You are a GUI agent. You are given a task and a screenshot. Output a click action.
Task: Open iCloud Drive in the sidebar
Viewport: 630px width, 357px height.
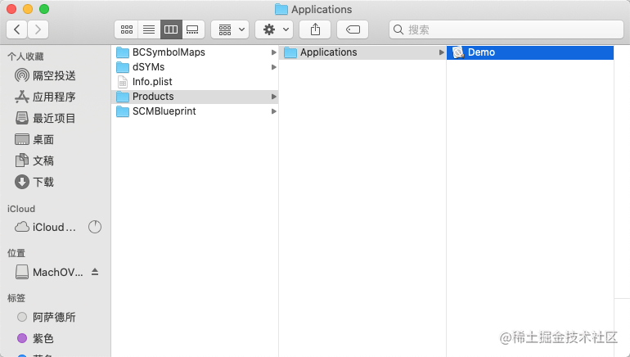pyautogui.click(x=45, y=227)
